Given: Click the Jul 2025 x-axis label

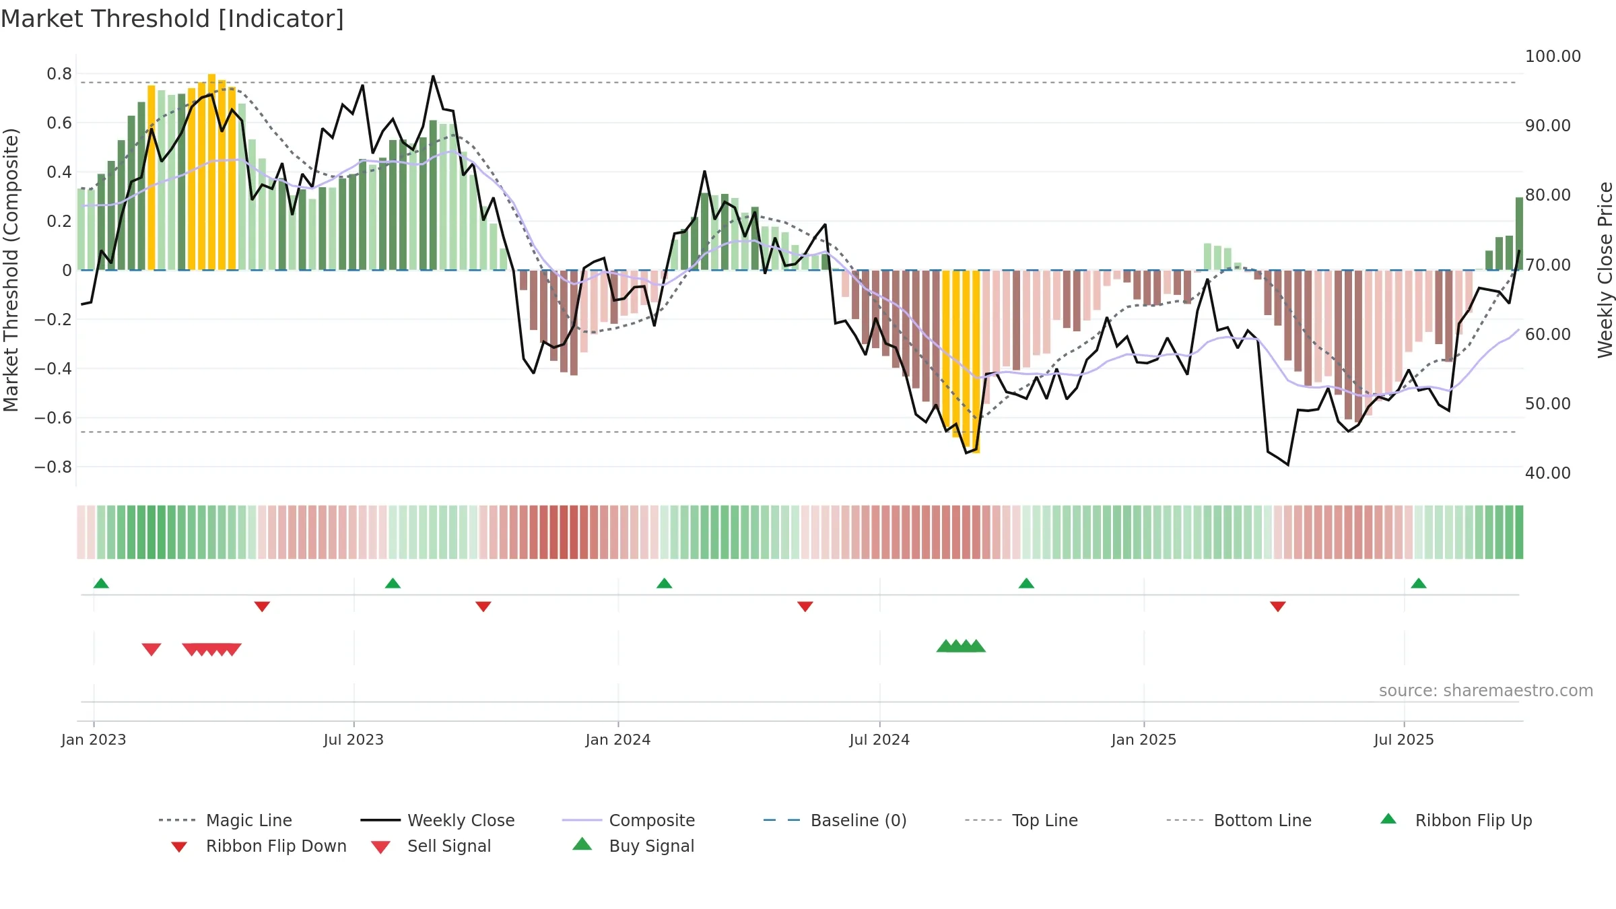Looking at the screenshot, I should pos(1404,739).
